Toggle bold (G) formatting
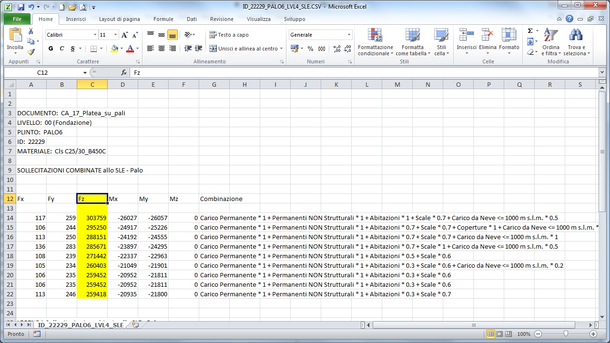Viewport: 610px width, 343px height. pos(51,49)
